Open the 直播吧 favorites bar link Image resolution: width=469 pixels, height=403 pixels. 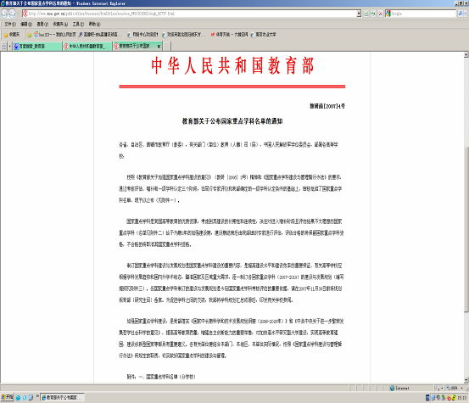(100, 35)
